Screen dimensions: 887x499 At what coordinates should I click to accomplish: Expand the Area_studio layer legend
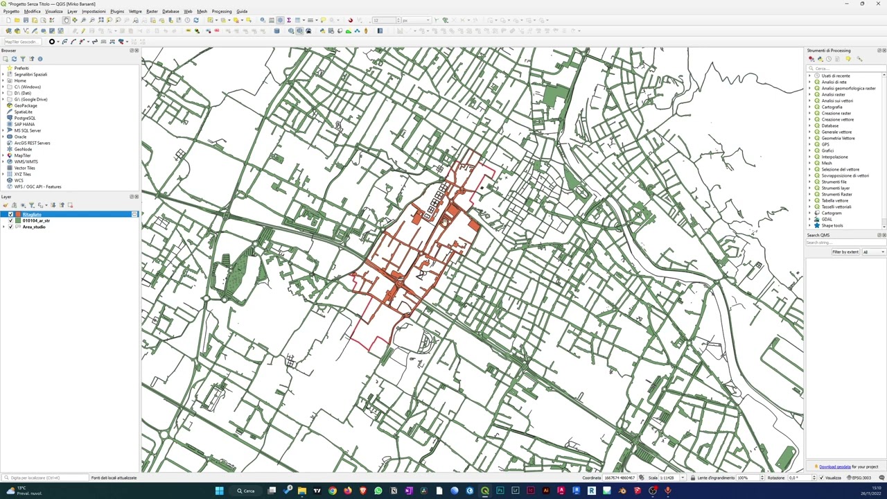click(x=4, y=227)
